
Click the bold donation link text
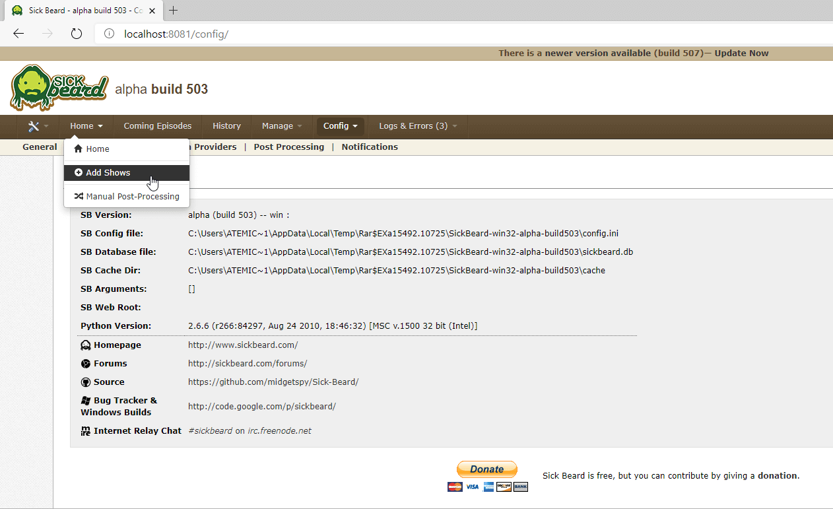(778, 475)
